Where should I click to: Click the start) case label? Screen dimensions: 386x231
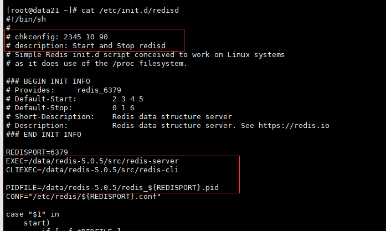37,223
